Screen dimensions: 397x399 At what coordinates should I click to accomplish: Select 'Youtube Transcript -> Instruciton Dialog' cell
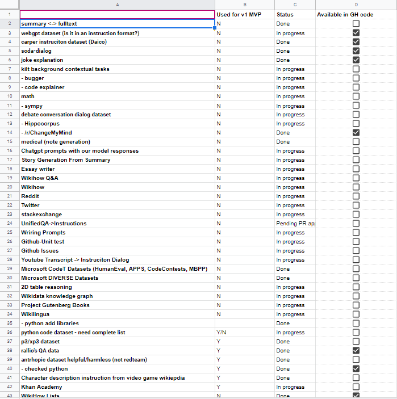pos(117,260)
